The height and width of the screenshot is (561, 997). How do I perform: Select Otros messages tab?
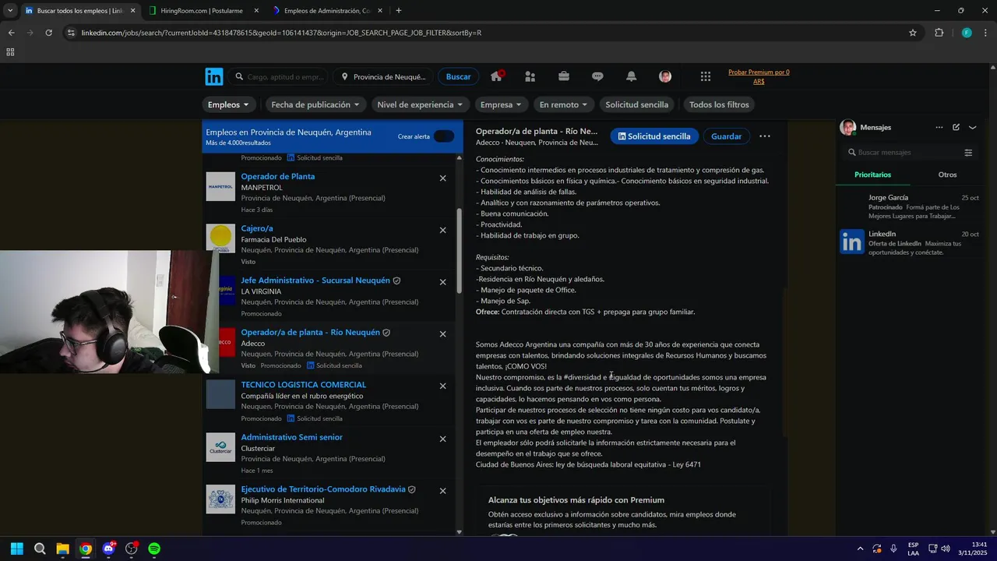(x=947, y=175)
